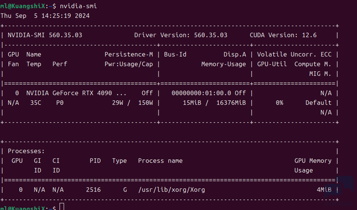Click the 'Process name' column header

point(160,160)
